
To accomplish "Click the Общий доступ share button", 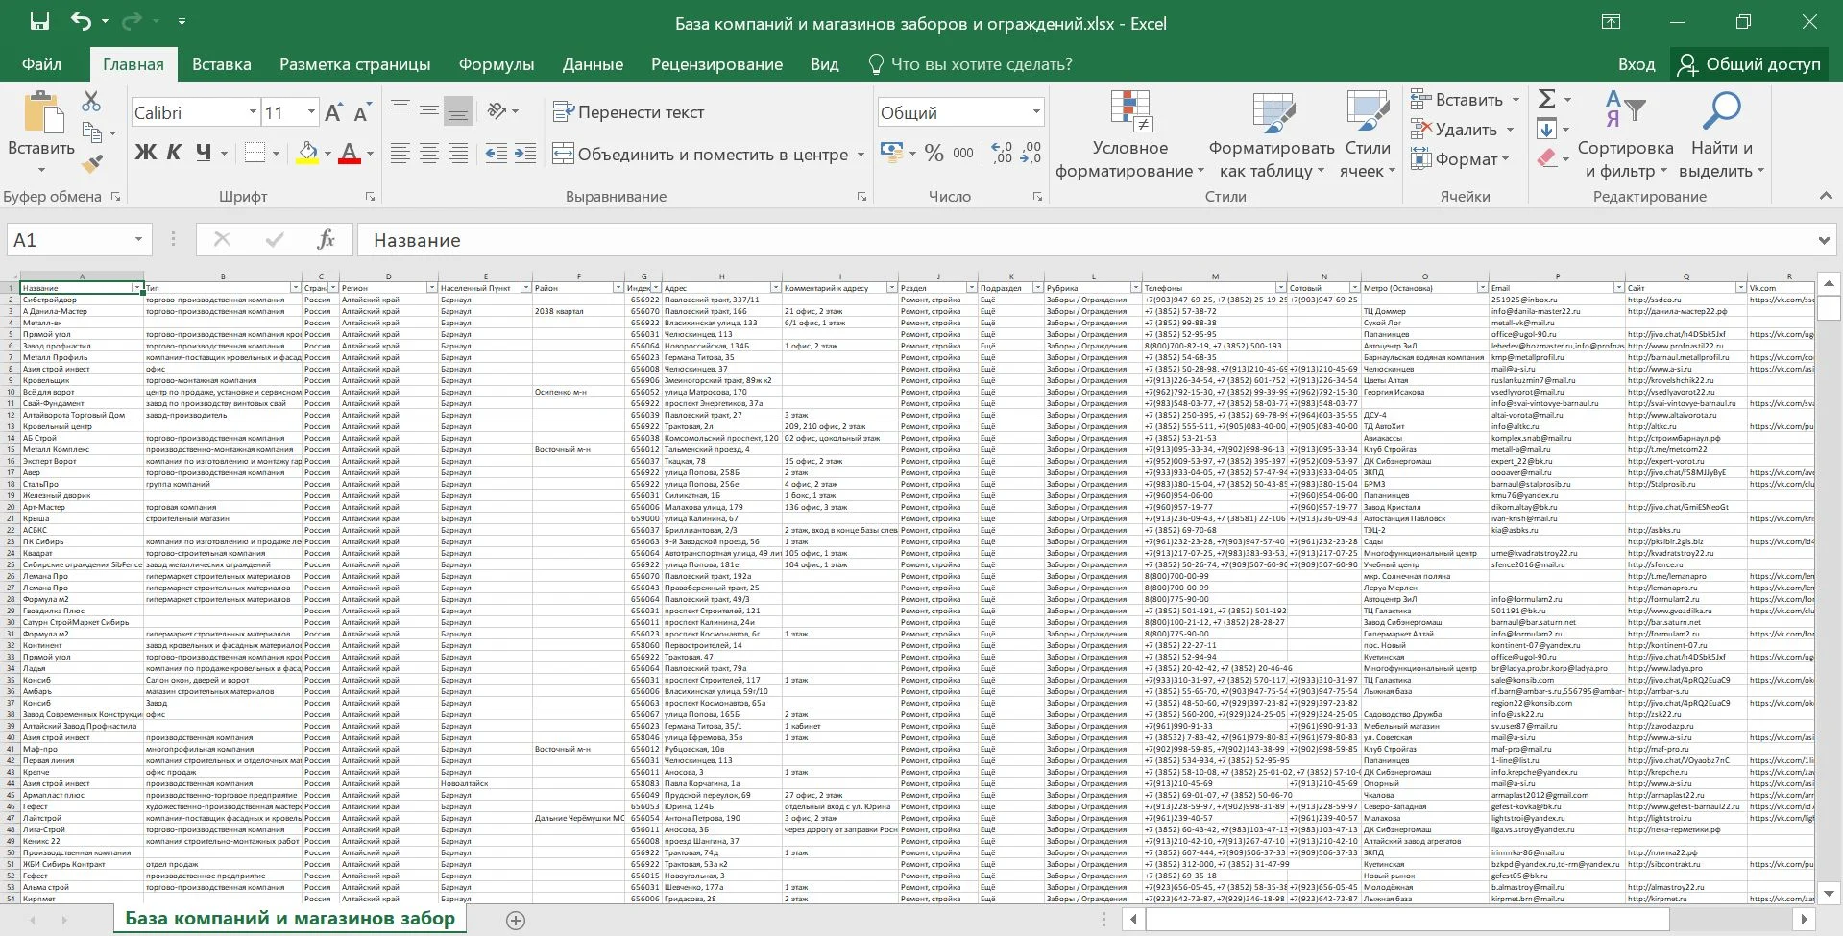I will [x=1749, y=64].
